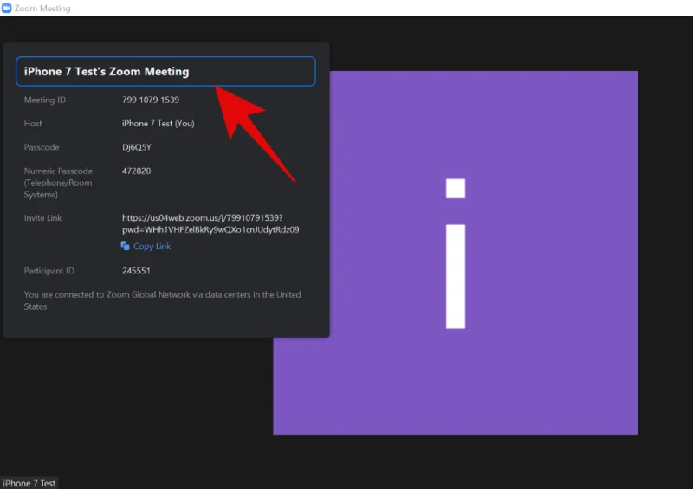Click the iPhone 7 Test name tag at bottom

pos(29,483)
